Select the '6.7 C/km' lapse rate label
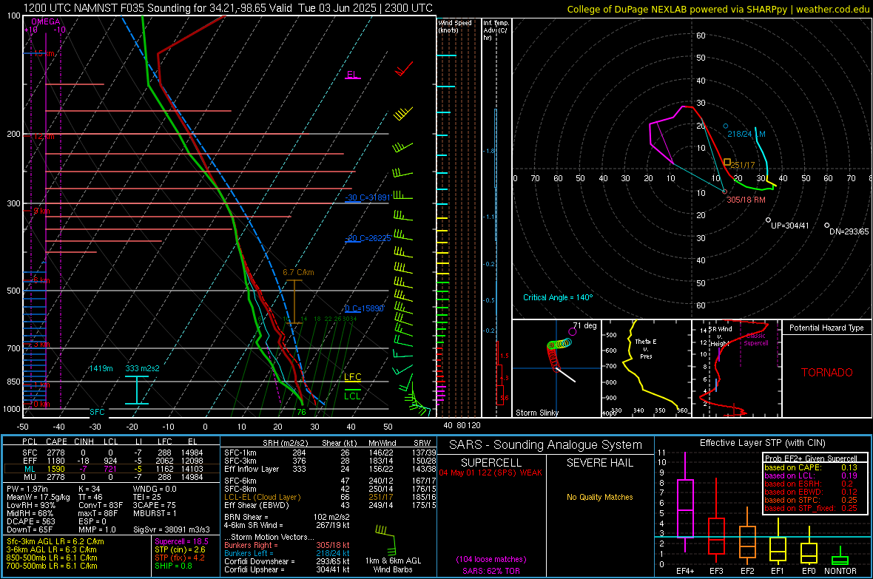Image resolution: width=873 pixels, height=579 pixels. [298, 272]
